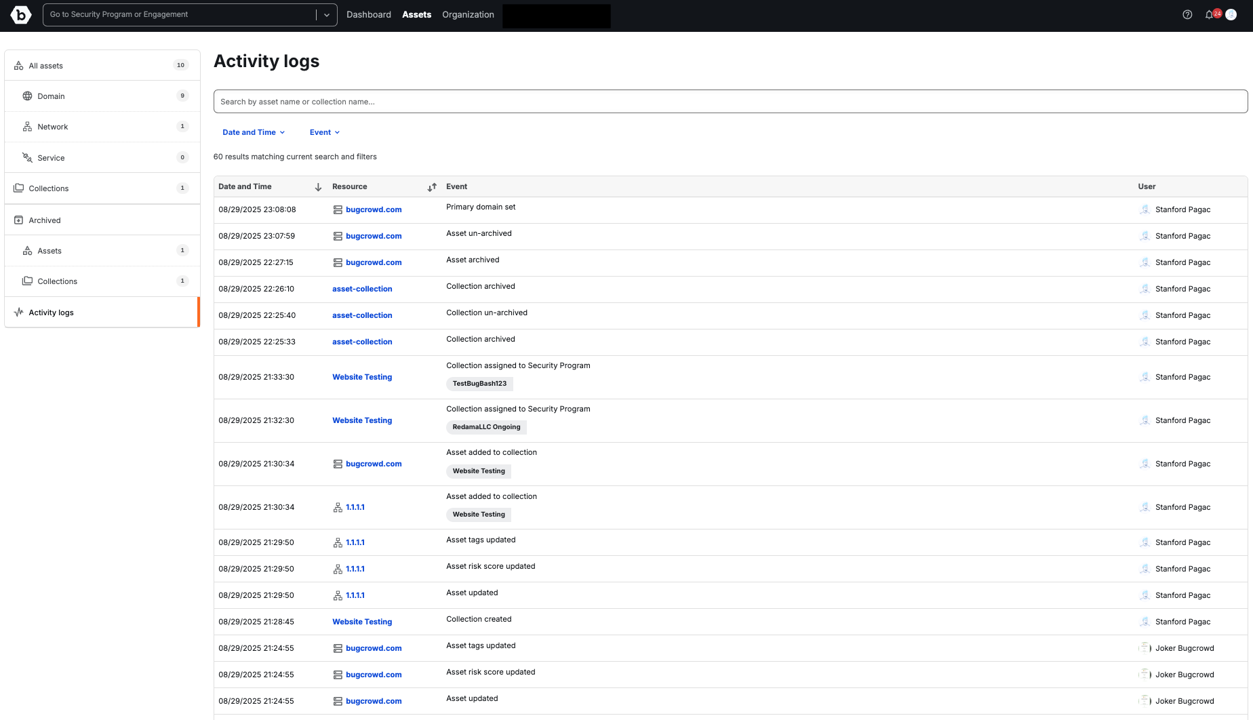
Task: Click the Activity logs pulse icon
Action: (18, 313)
